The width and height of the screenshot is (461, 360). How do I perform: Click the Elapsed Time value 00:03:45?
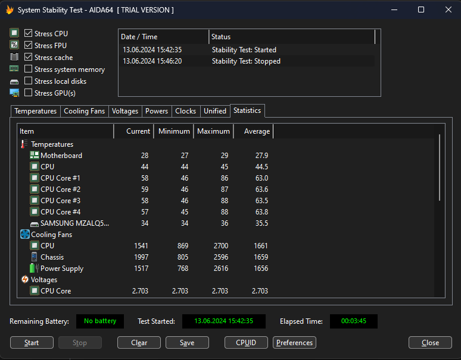click(x=354, y=321)
